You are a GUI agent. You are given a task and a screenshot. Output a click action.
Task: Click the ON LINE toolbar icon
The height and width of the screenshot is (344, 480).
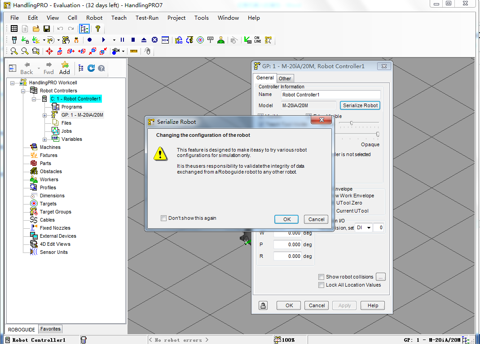coord(258,40)
